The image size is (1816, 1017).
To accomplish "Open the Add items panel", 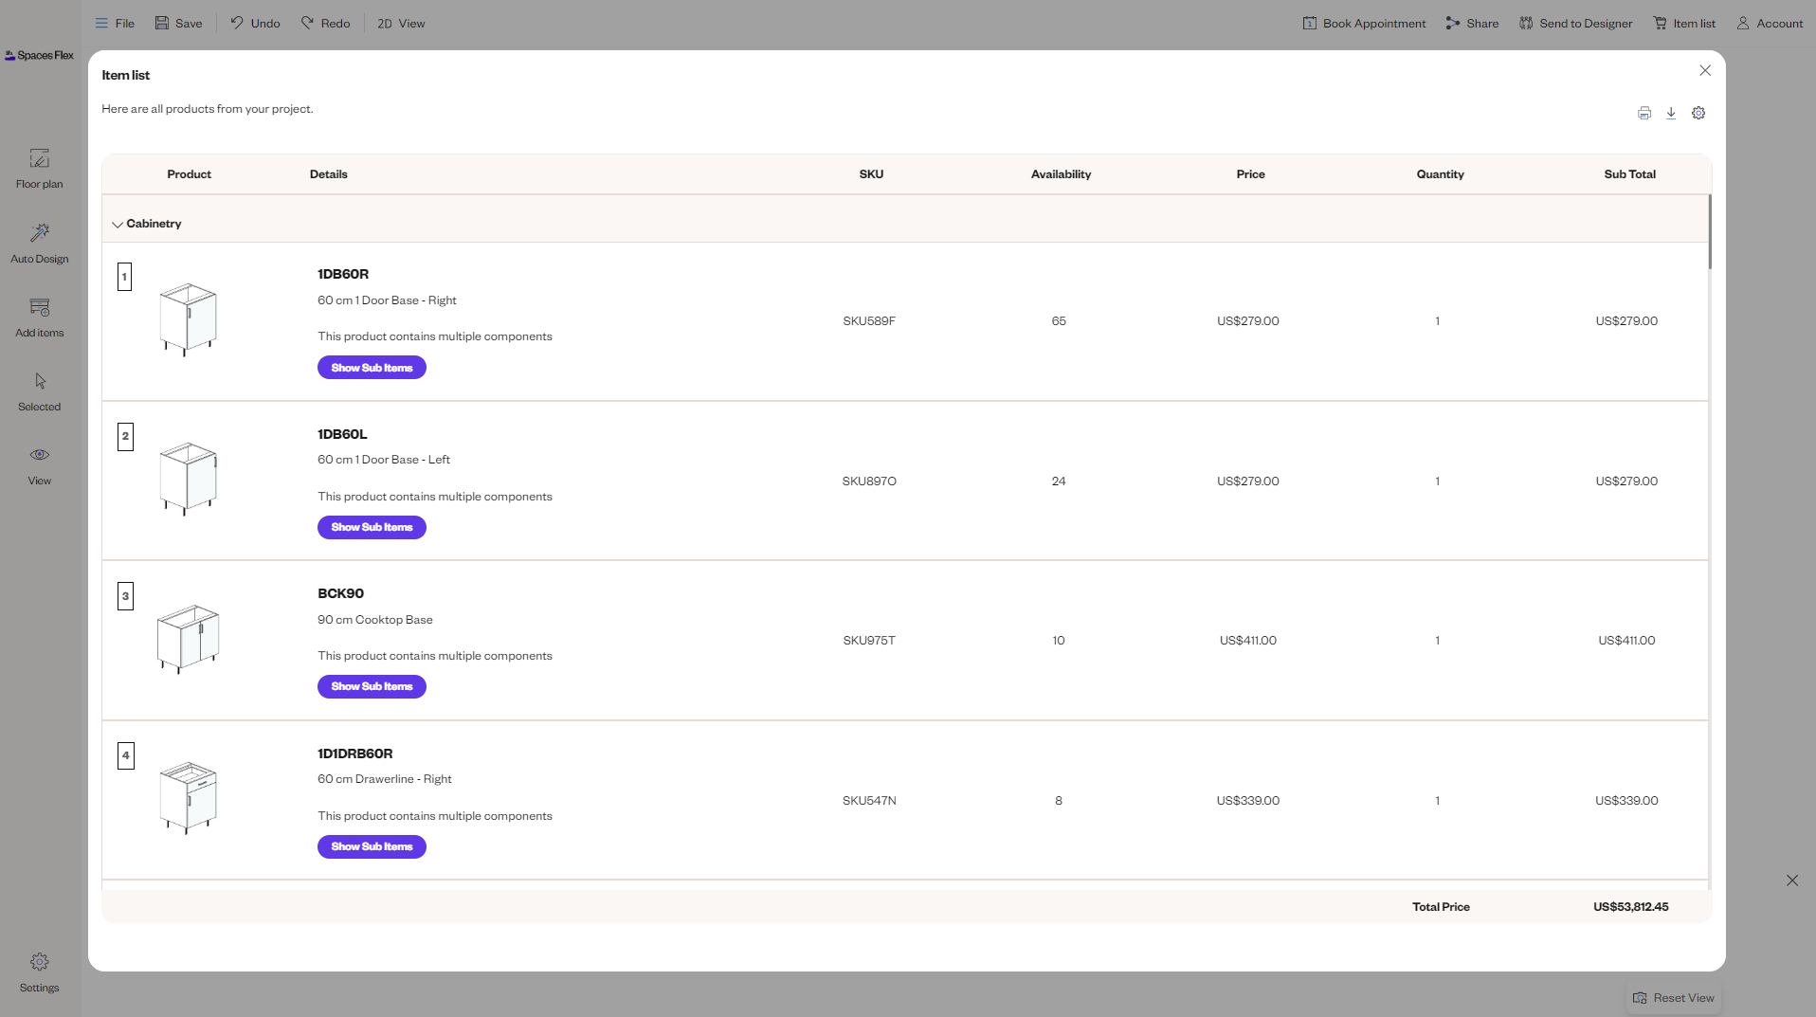I will (x=39, y=316).
